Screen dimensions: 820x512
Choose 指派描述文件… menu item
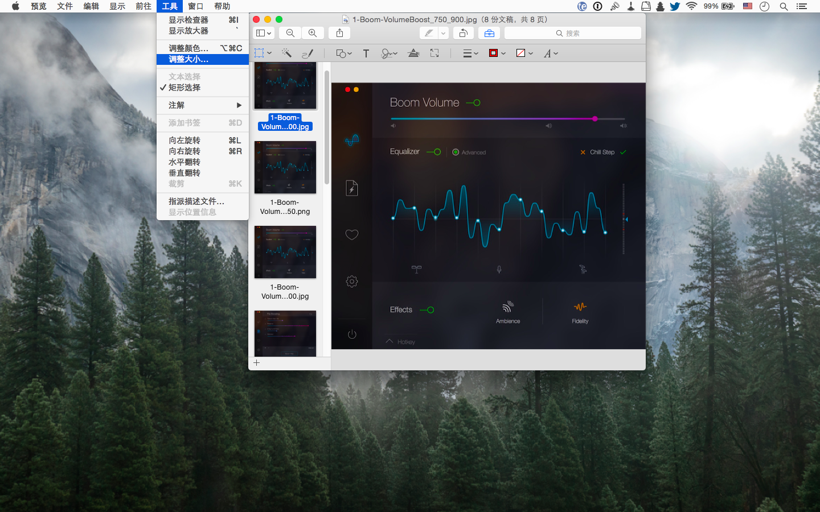coord(203,201)
